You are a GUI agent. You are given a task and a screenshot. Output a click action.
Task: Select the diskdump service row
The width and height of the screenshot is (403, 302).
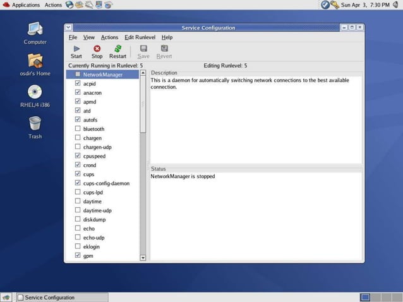[103, 219]
